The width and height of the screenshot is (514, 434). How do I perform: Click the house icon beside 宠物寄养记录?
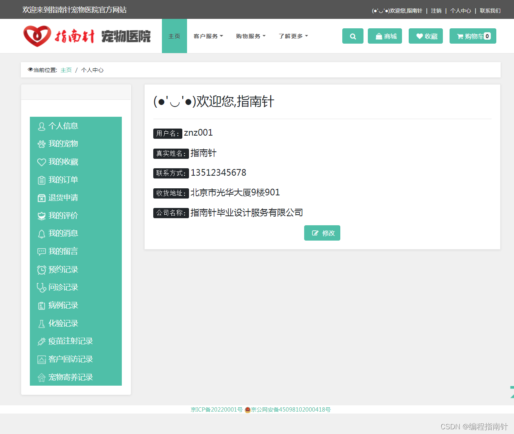(x=42, y=377)
